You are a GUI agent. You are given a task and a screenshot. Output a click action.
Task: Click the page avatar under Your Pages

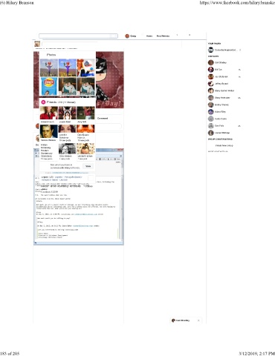pyautogui.click(x=211, y=50)
